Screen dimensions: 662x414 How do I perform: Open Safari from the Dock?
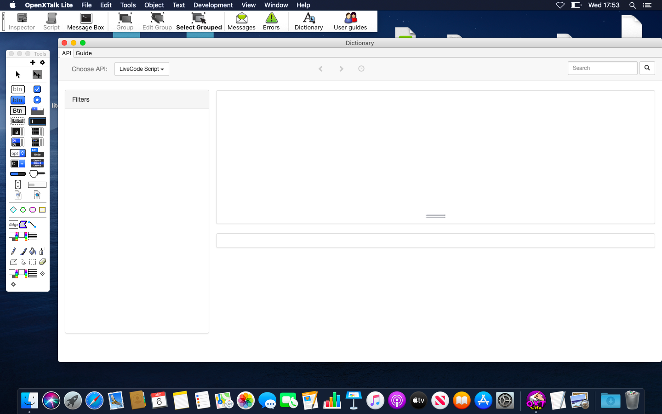coord(95,400)
